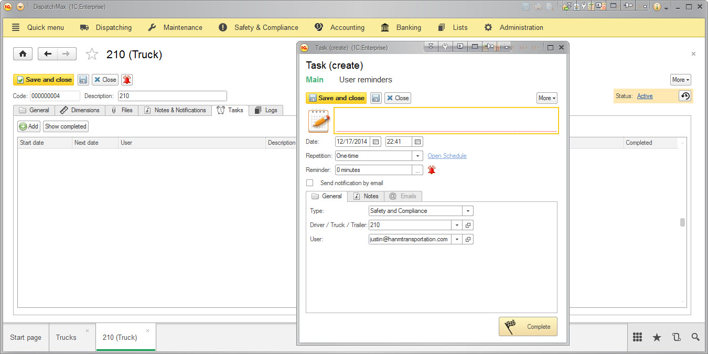Open the Maintenance menu

(175, 27)
